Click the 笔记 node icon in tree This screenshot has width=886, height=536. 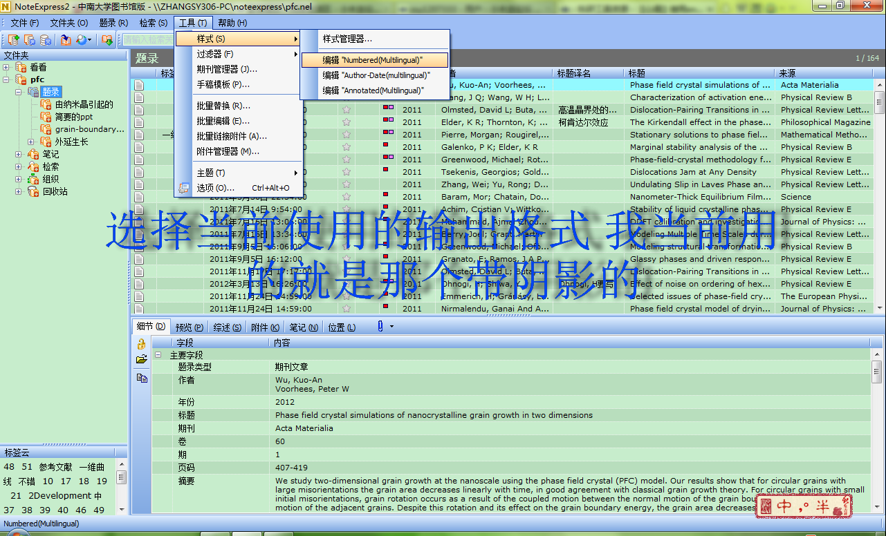point(33,155)
